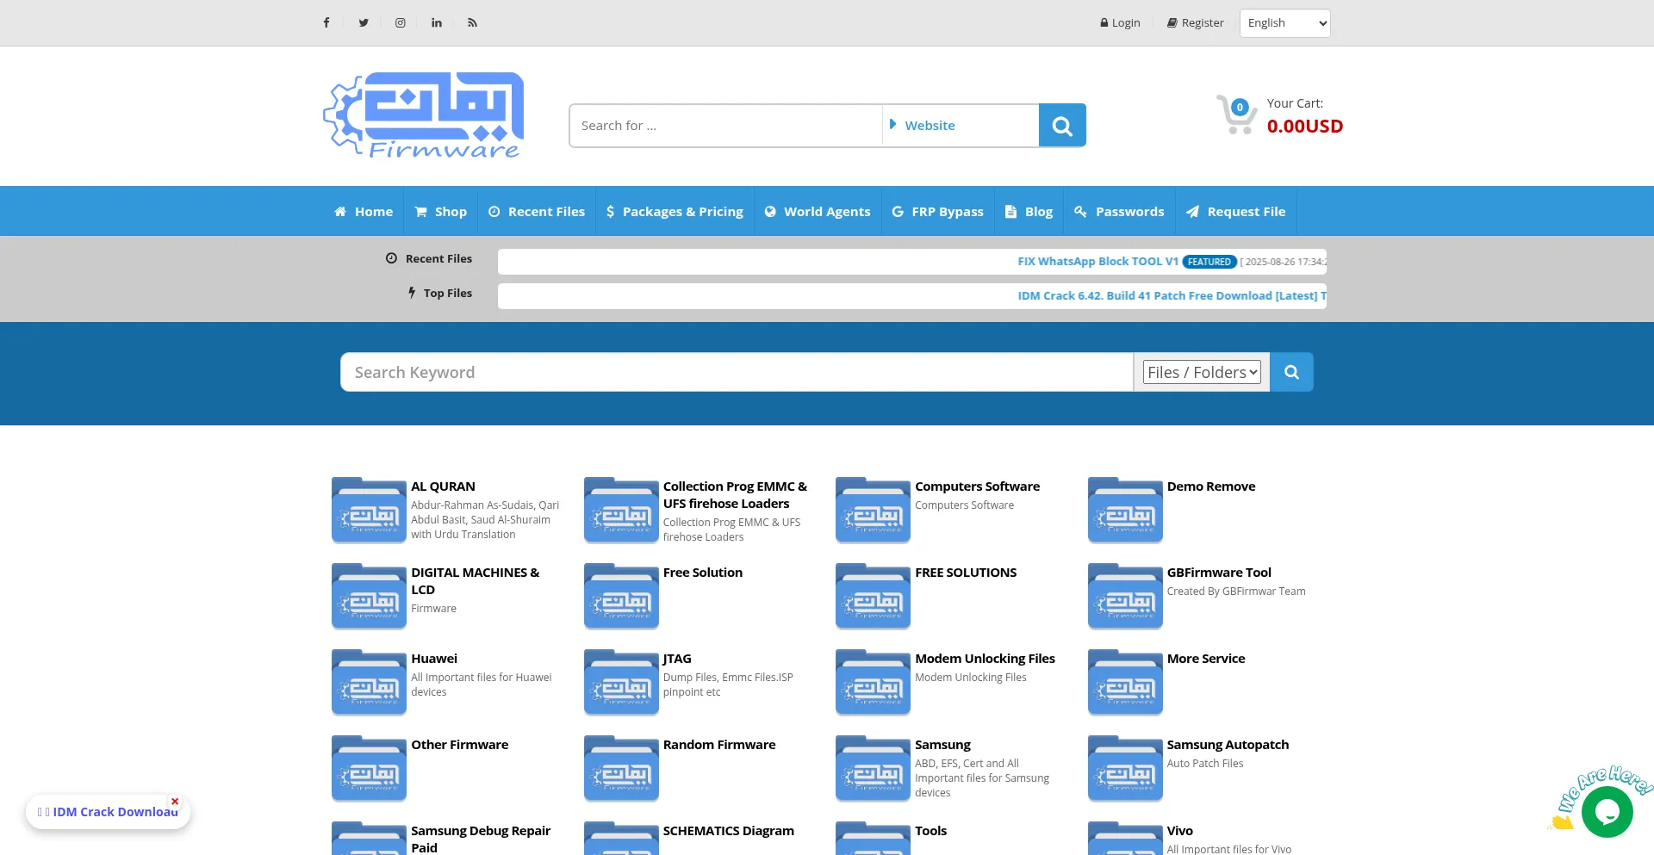Open the English language dropdown
1654x855 pixels.
(1284, 23)
